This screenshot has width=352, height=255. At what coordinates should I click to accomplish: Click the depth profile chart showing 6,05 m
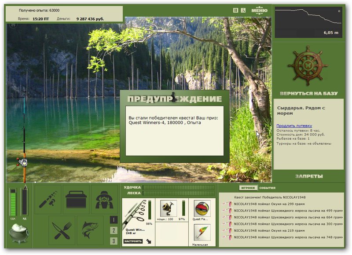(308, 22)
